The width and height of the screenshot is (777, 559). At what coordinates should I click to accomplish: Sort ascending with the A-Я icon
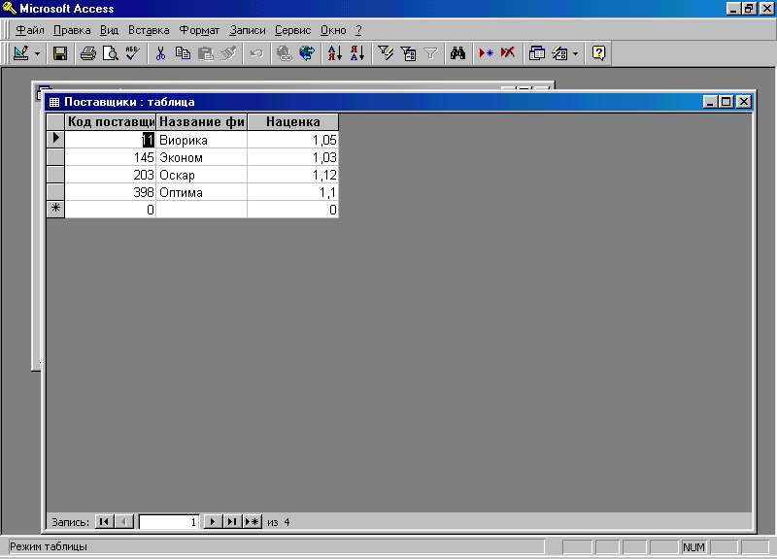[335, 53]
